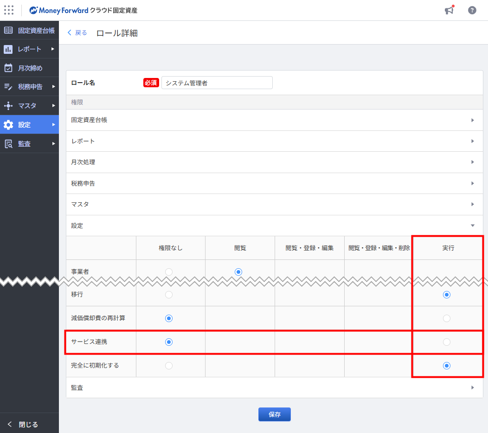Open the app launcher grid icon
This screenshot has width=488, height=433.
9,10
